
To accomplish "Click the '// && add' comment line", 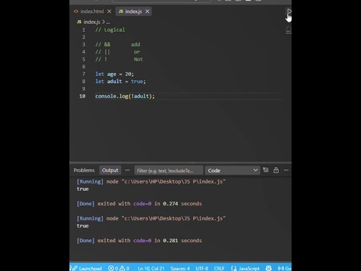I will 118,45.
